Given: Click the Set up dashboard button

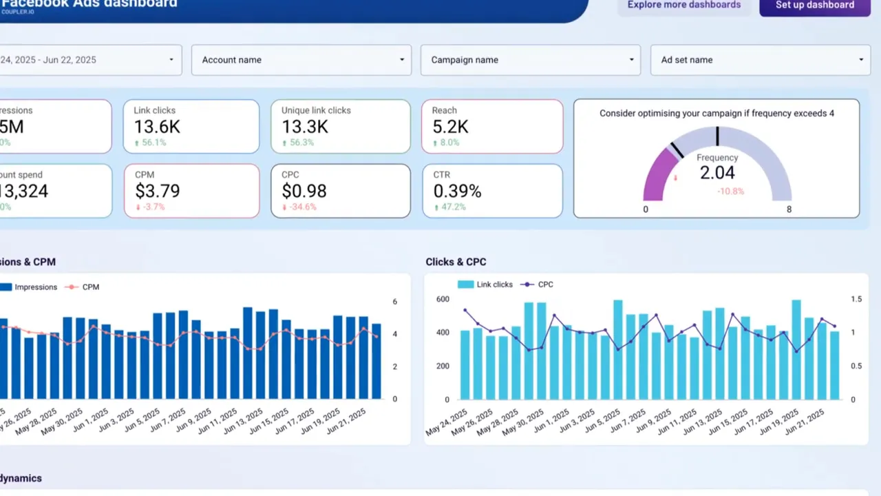Looking at the screenshot, I should [x=815, y=6].
